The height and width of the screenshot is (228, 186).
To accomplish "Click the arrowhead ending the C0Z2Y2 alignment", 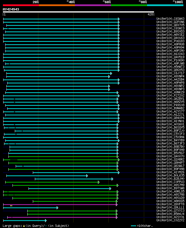I will click(46, 220).
